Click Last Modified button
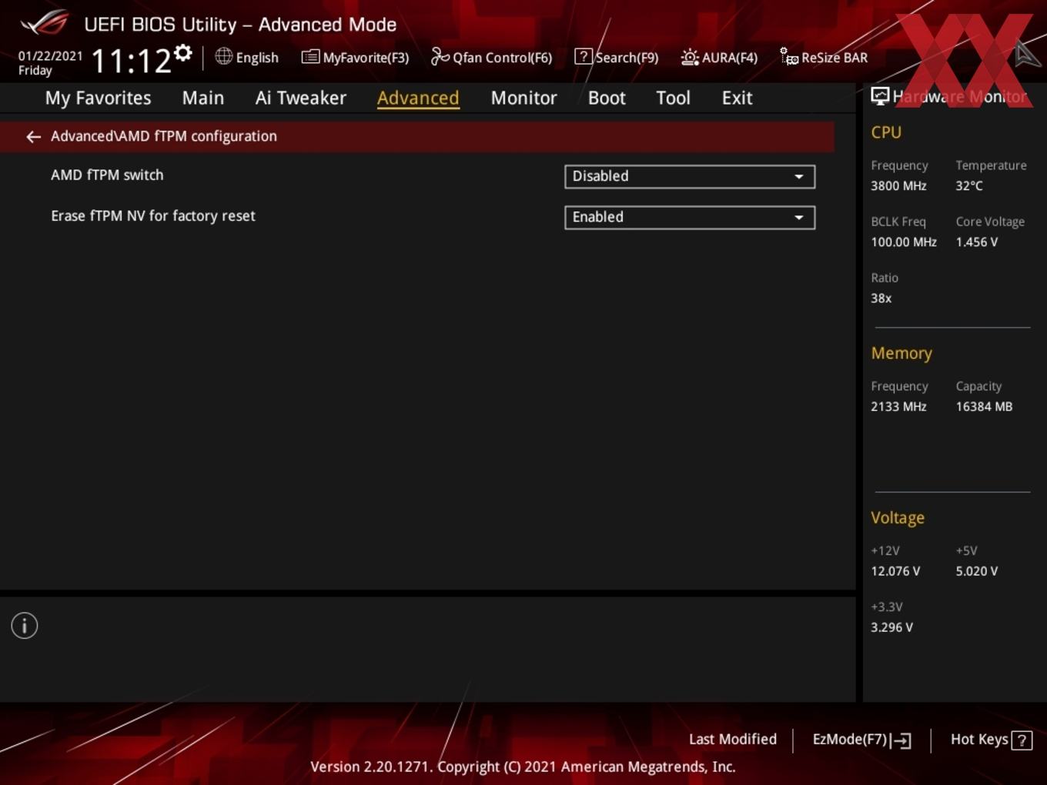Screen dimensions: 1047x785 coord(733,739)
